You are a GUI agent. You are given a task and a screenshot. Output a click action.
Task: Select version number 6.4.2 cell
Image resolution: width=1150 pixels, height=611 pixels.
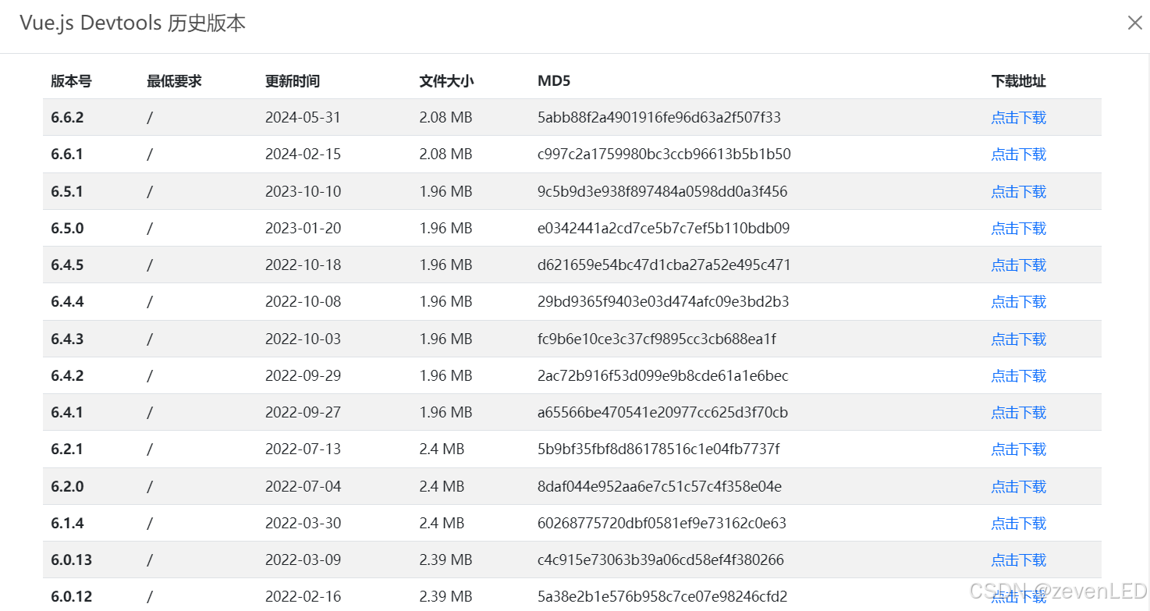[x=67, y=376]
